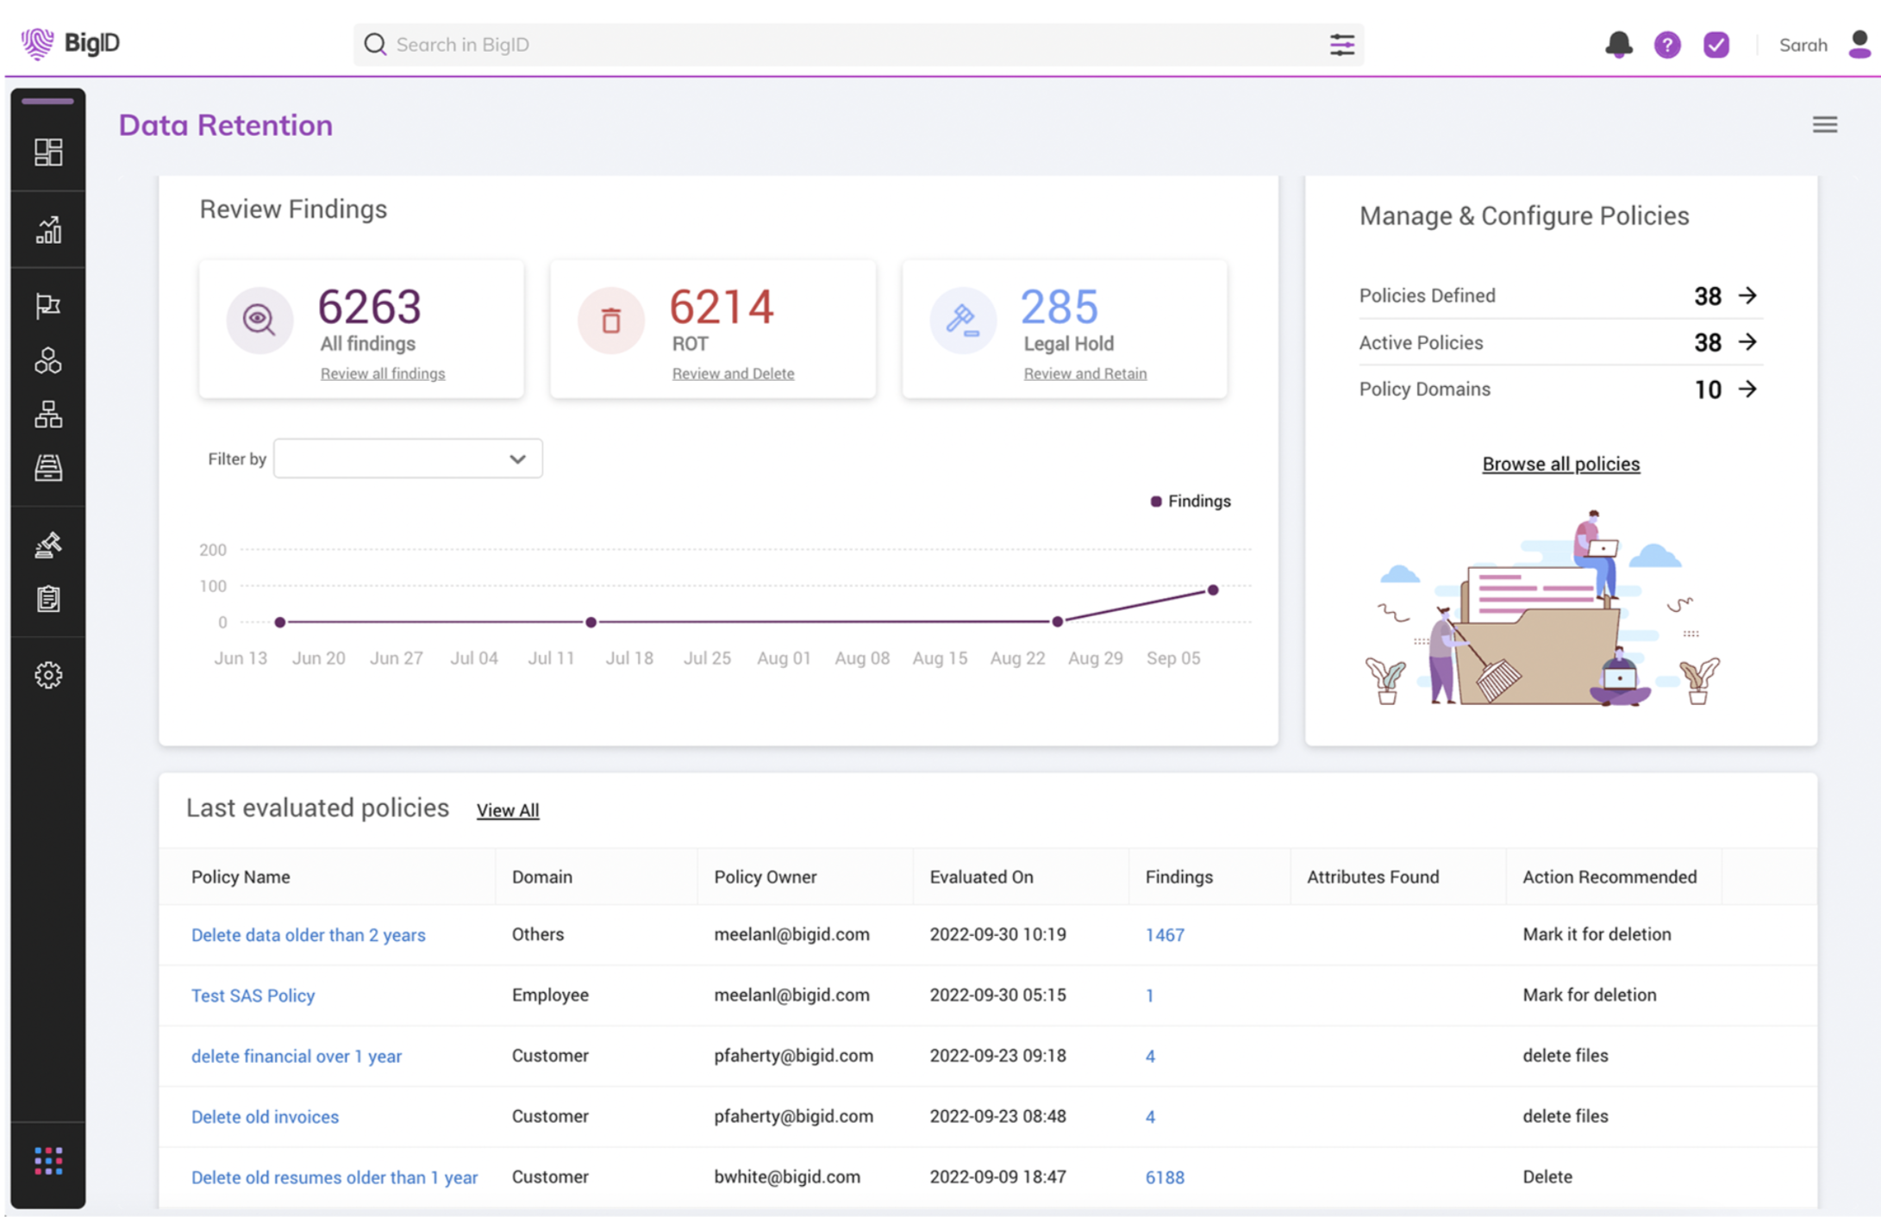Click 'Mark it for deletion' action cell

coord(1597,934)
